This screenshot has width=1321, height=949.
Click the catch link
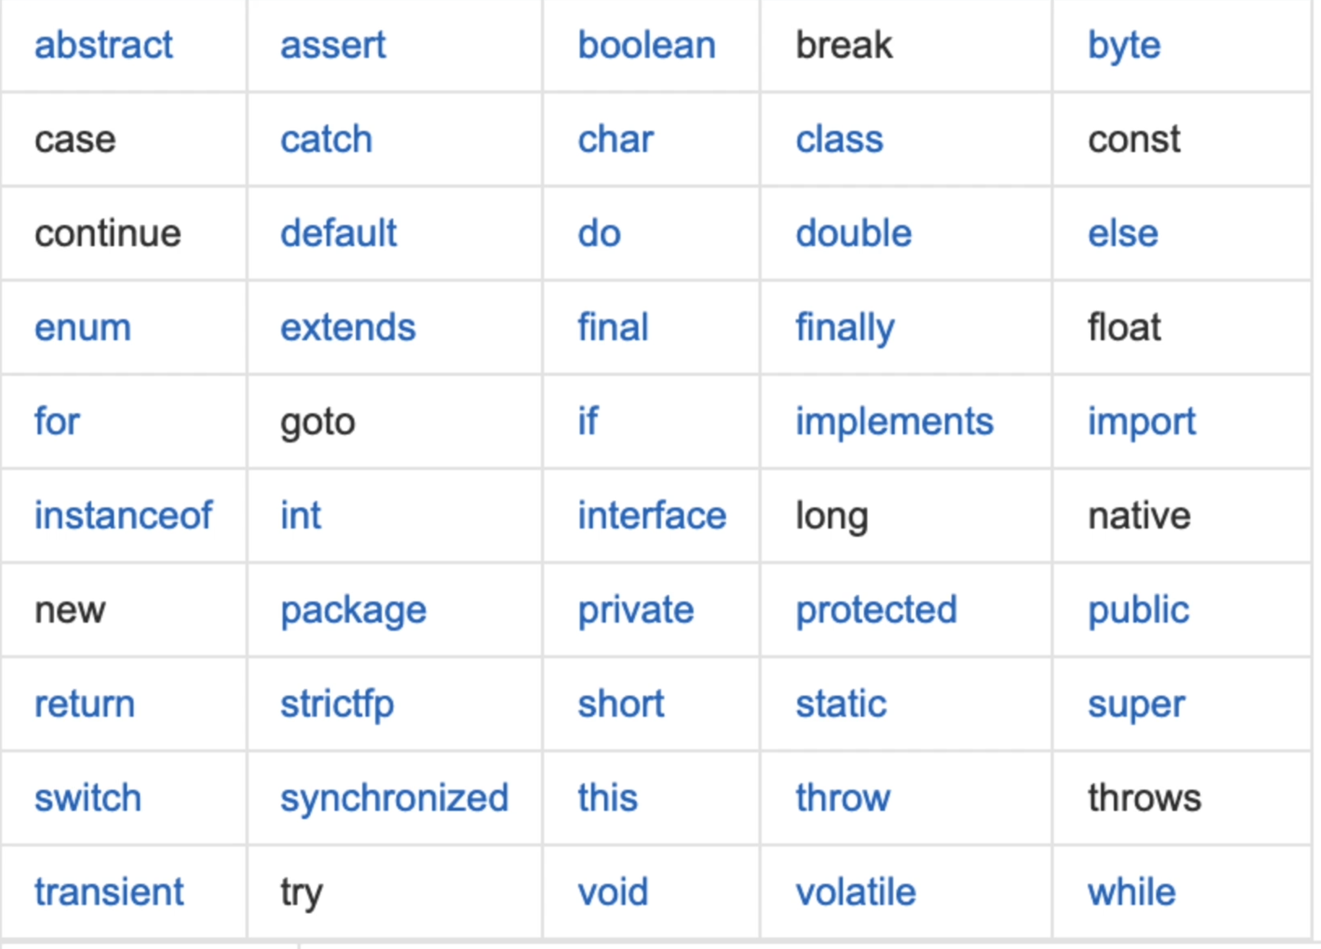point(326,139)
